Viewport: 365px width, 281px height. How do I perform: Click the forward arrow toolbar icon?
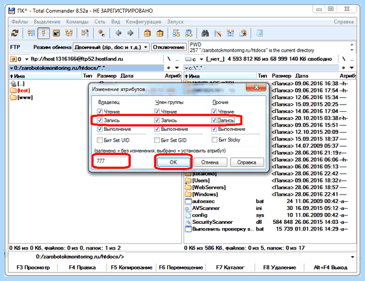(130, 33)
